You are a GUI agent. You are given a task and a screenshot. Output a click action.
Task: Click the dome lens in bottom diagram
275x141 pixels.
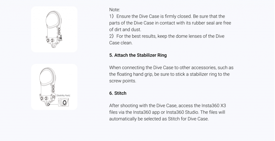point(46,77)
